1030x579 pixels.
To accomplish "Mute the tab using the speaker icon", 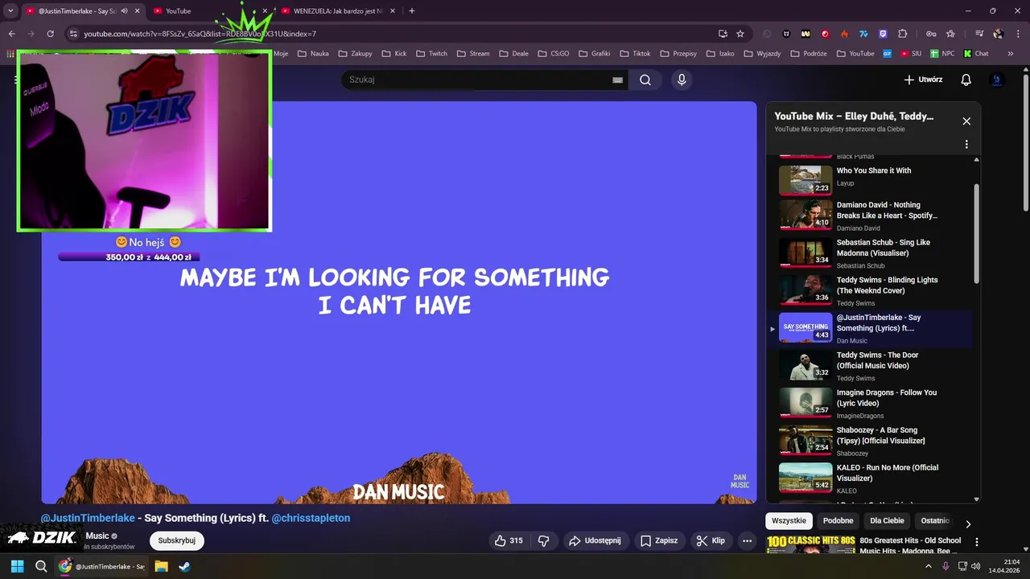I will pyautogui.click(x=124, y=11).
